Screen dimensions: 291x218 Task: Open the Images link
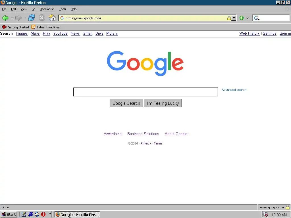click(22, 33)
